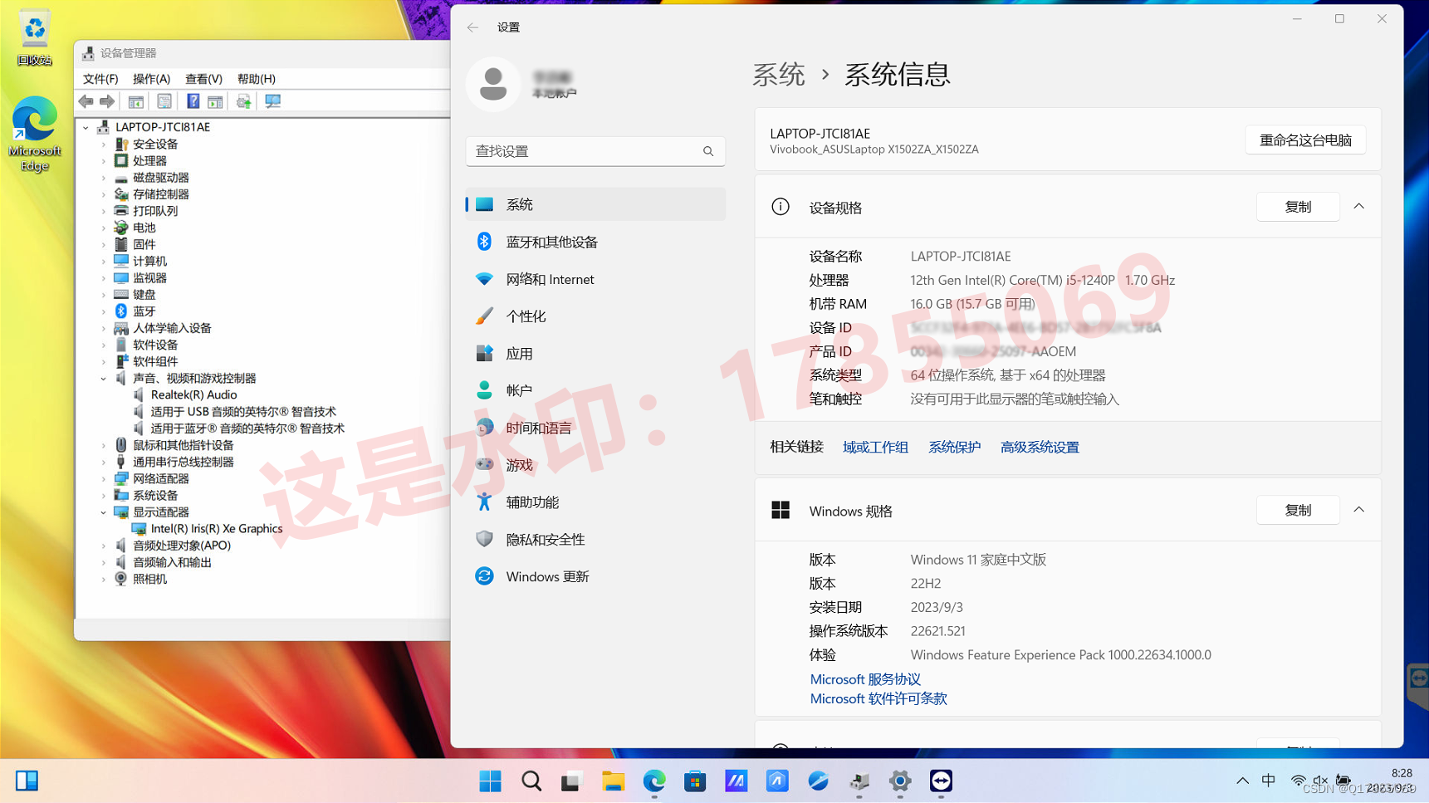Viewport: 1429px width, 803px height.
Task: Open Microsoft 软件许可条款 link
Action: click(878, 699)
